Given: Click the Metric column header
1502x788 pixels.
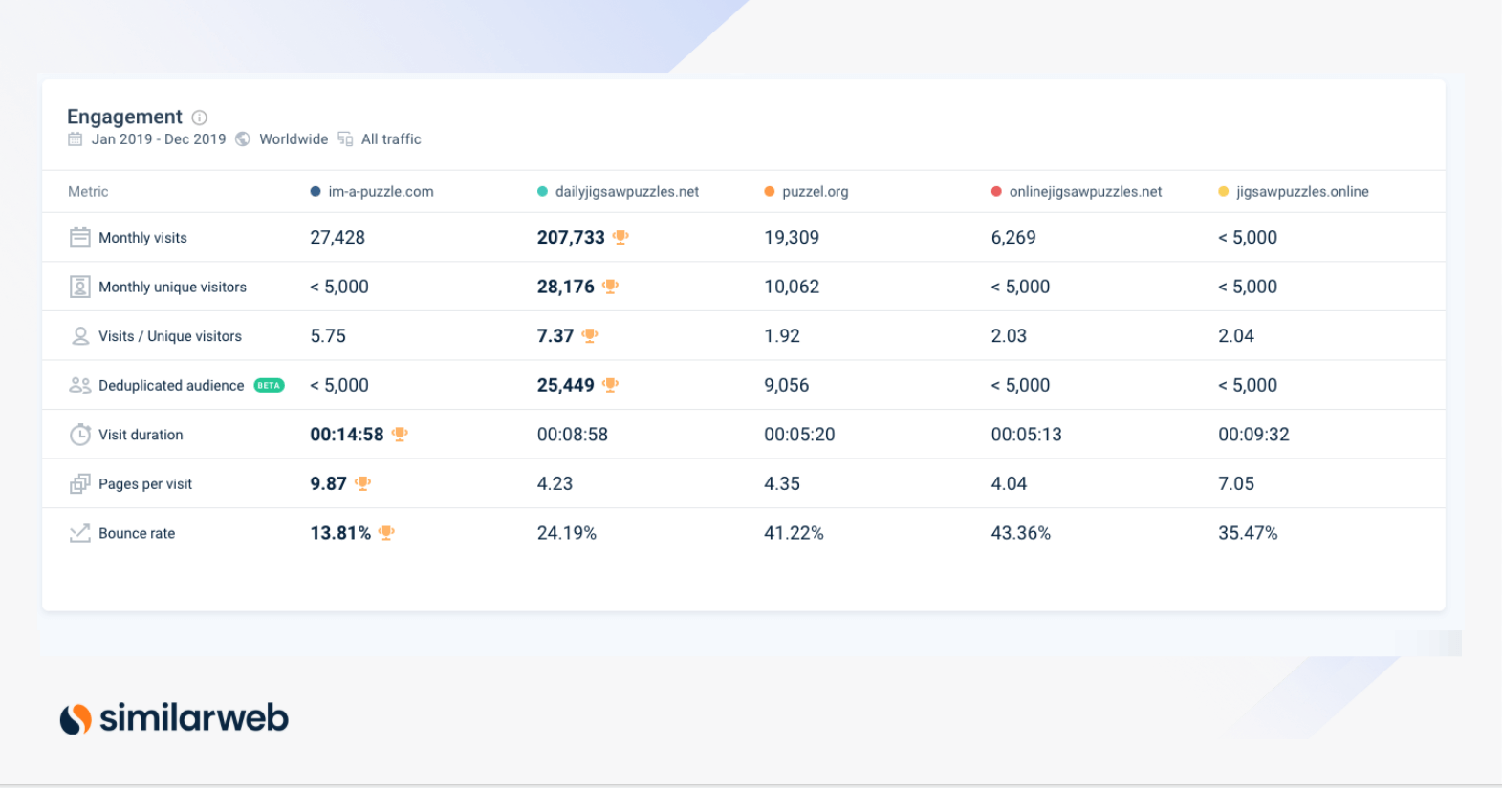Looking at the screenshot, I should (x=88, y=192).
